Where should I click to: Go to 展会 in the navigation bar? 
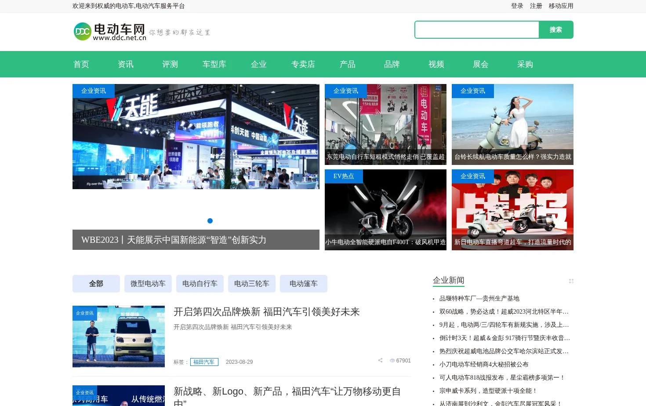(x=481, y=64)
